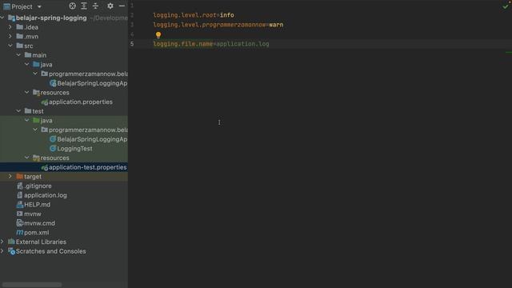The image size is (512, 288).
Task: Click the src folder icon
Action: click(x=19, y=46)
